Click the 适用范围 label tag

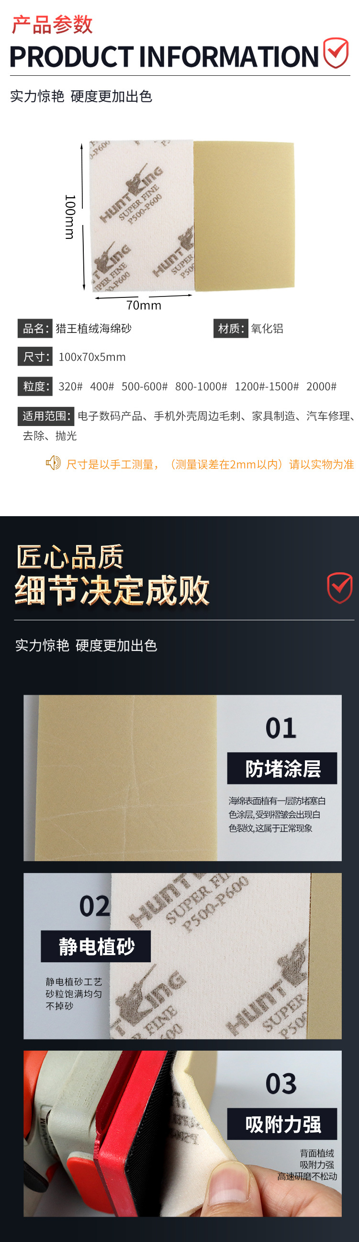point(46,416)
